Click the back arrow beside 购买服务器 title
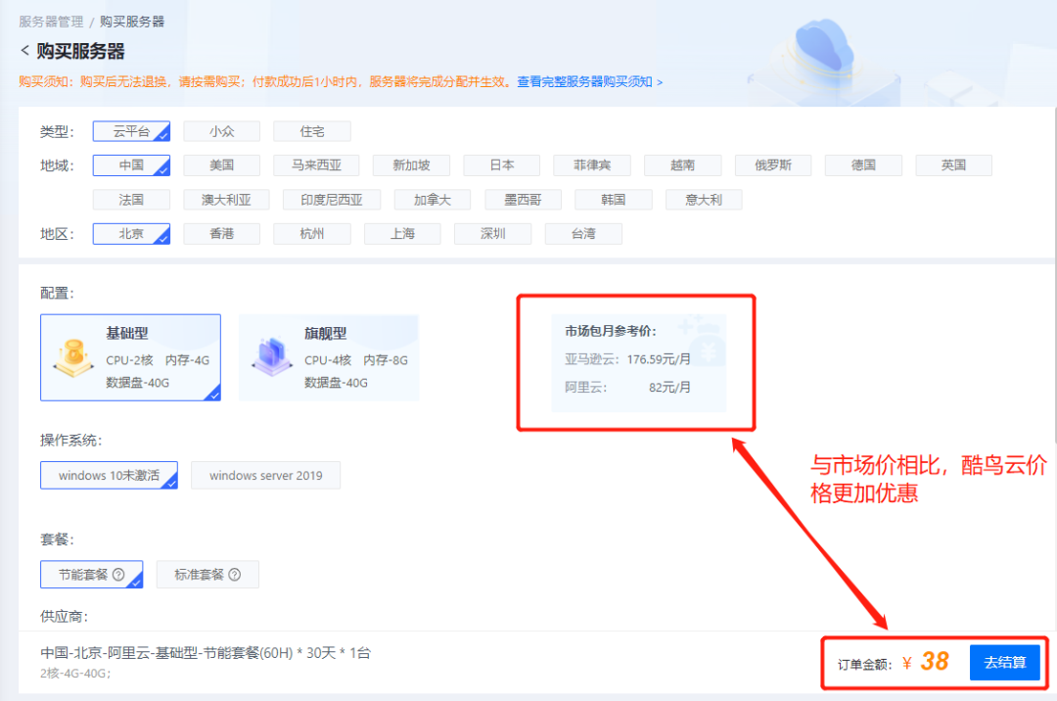 24,51
